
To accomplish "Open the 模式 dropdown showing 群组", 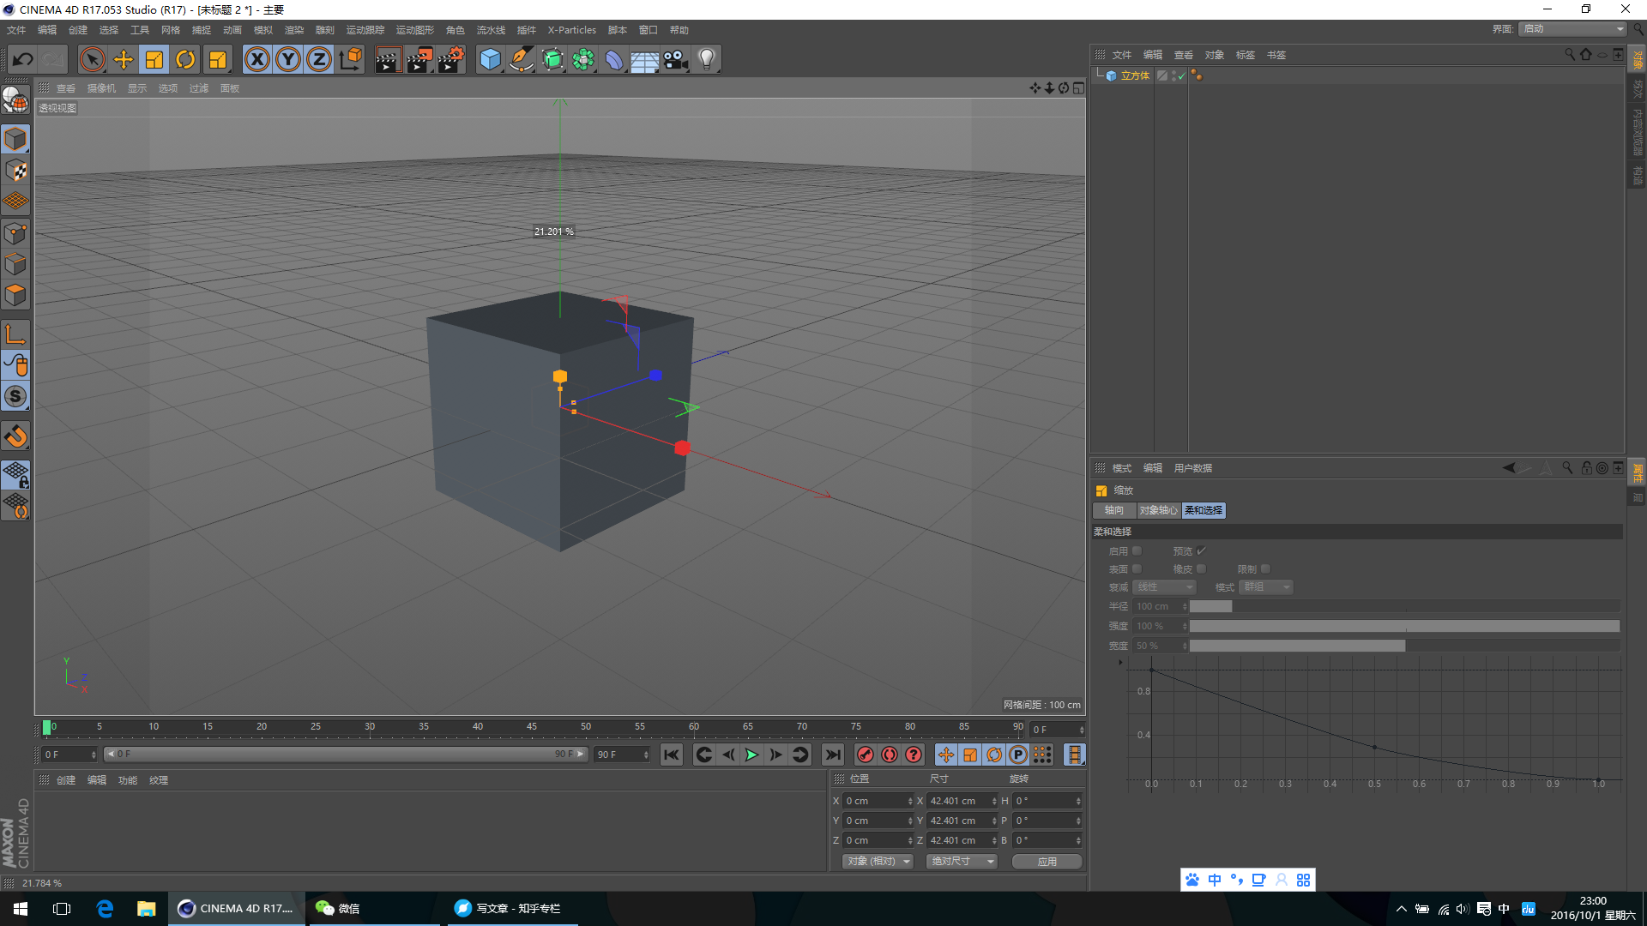I will 1265,586.
